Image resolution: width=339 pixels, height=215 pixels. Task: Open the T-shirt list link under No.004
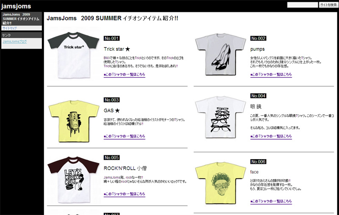(x=271, y=136)
